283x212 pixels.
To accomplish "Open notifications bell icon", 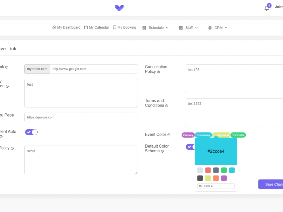I will [x=266, y=8].
